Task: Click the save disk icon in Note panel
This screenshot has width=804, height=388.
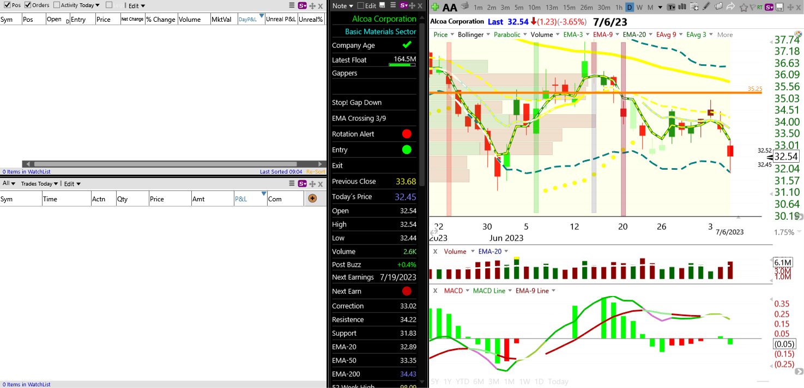Action: [382, 5]
